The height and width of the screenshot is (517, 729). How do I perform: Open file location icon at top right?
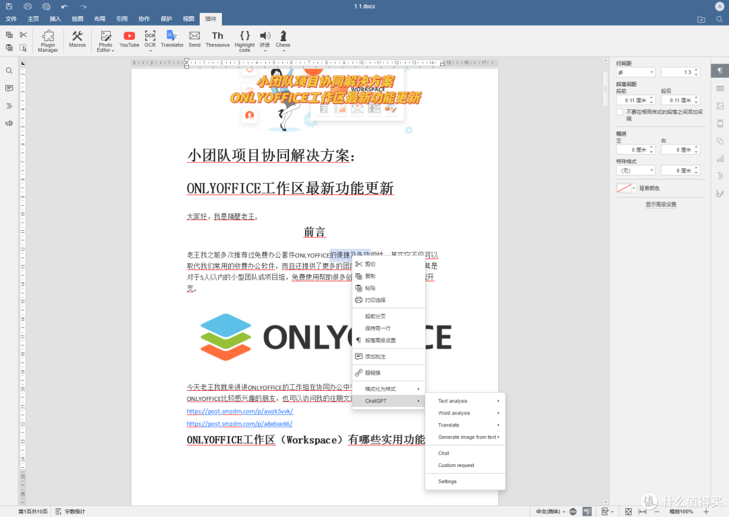pos(701,19)
